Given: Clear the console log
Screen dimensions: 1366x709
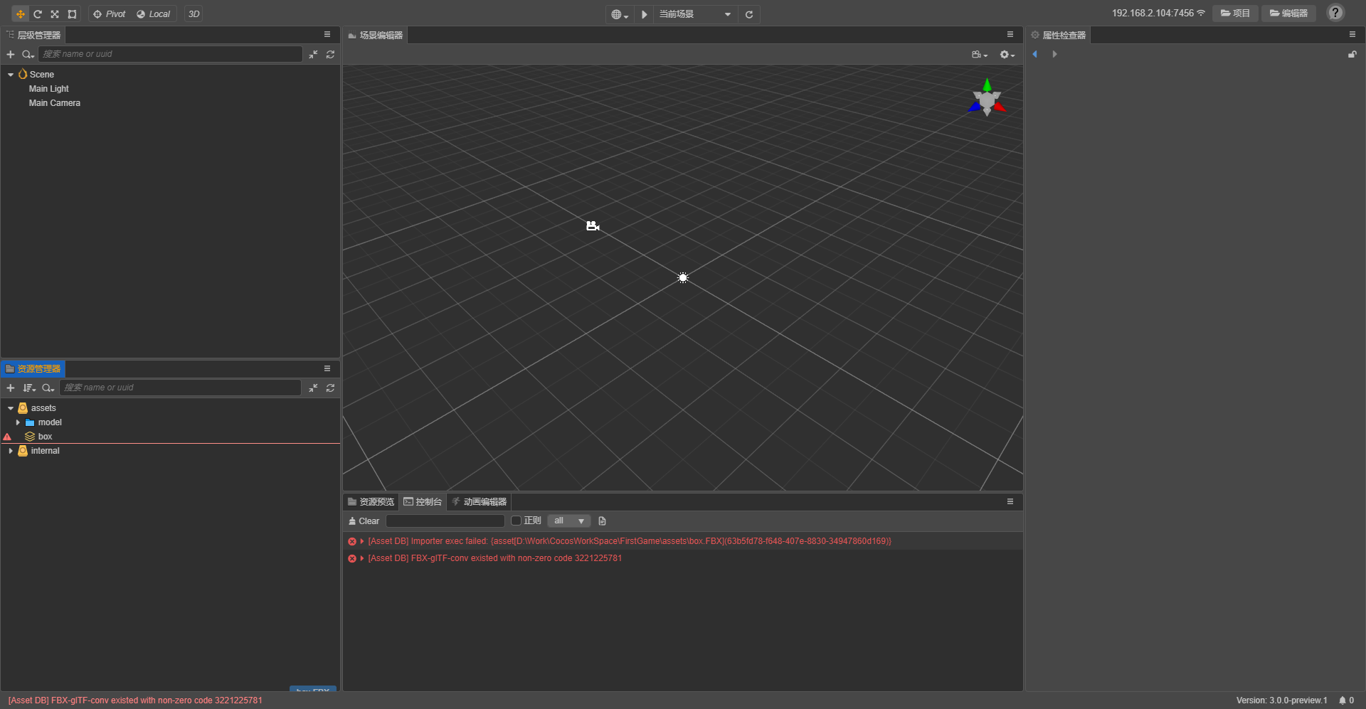Looking at the screenshot, I should coord(364,521).
